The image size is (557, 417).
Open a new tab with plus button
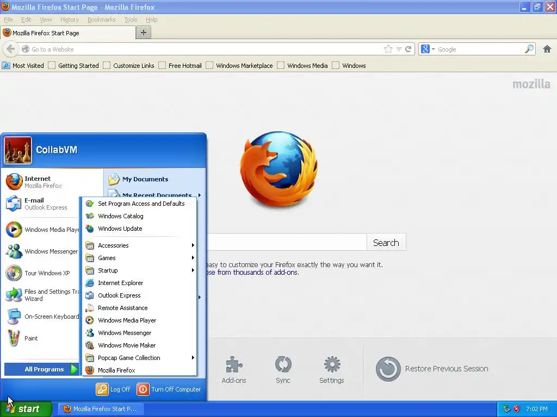144,33
